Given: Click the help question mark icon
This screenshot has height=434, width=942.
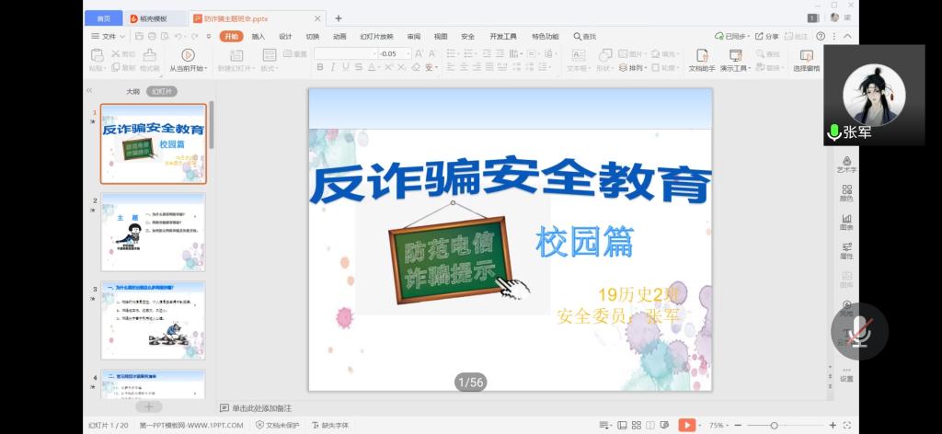Looking at the screenshot, I should pos(820,36).
